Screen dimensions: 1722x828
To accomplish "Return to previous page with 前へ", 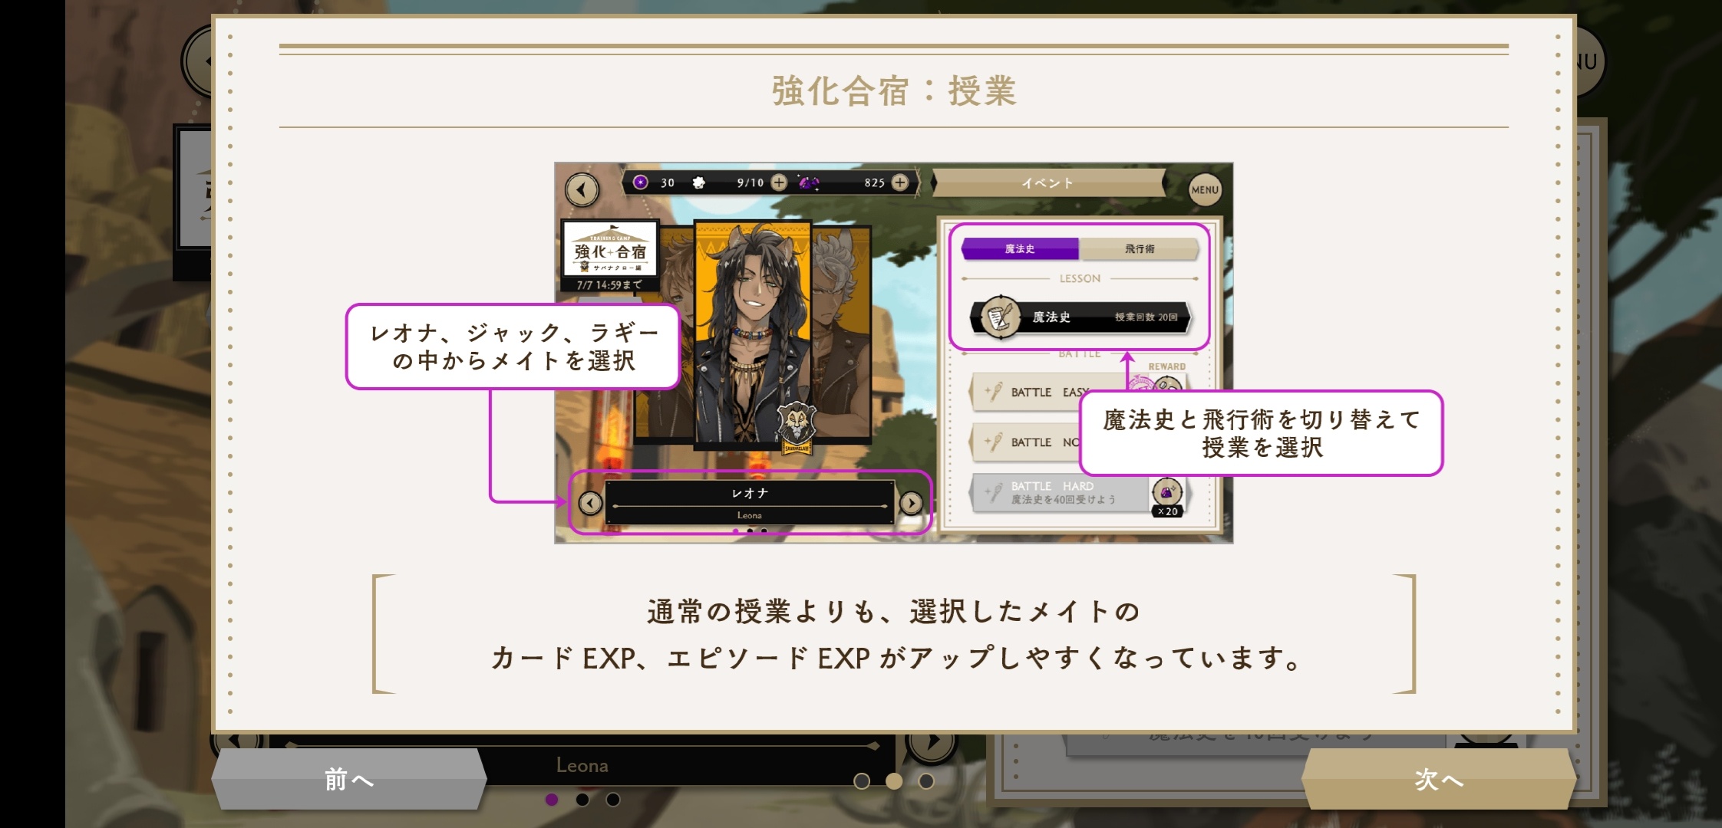I will click(x=349, y=779).
